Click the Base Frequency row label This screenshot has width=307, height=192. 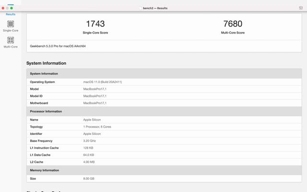coord(41,141)
